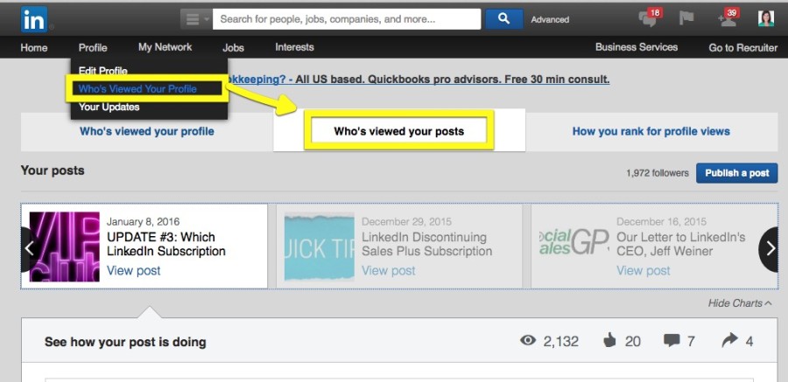Image resolution: width=788 pixels, height=382 pixels.
Task: Open the Jobs menu
Action: click(x=233, y=48)
